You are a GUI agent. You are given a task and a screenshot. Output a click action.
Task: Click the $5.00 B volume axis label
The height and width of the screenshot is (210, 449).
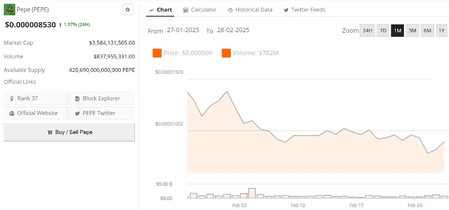click(164, 184)
